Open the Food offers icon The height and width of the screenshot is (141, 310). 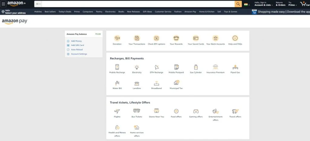(176, 111)
